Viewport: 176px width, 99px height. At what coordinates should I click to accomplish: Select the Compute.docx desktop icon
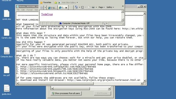pos(7,53)
